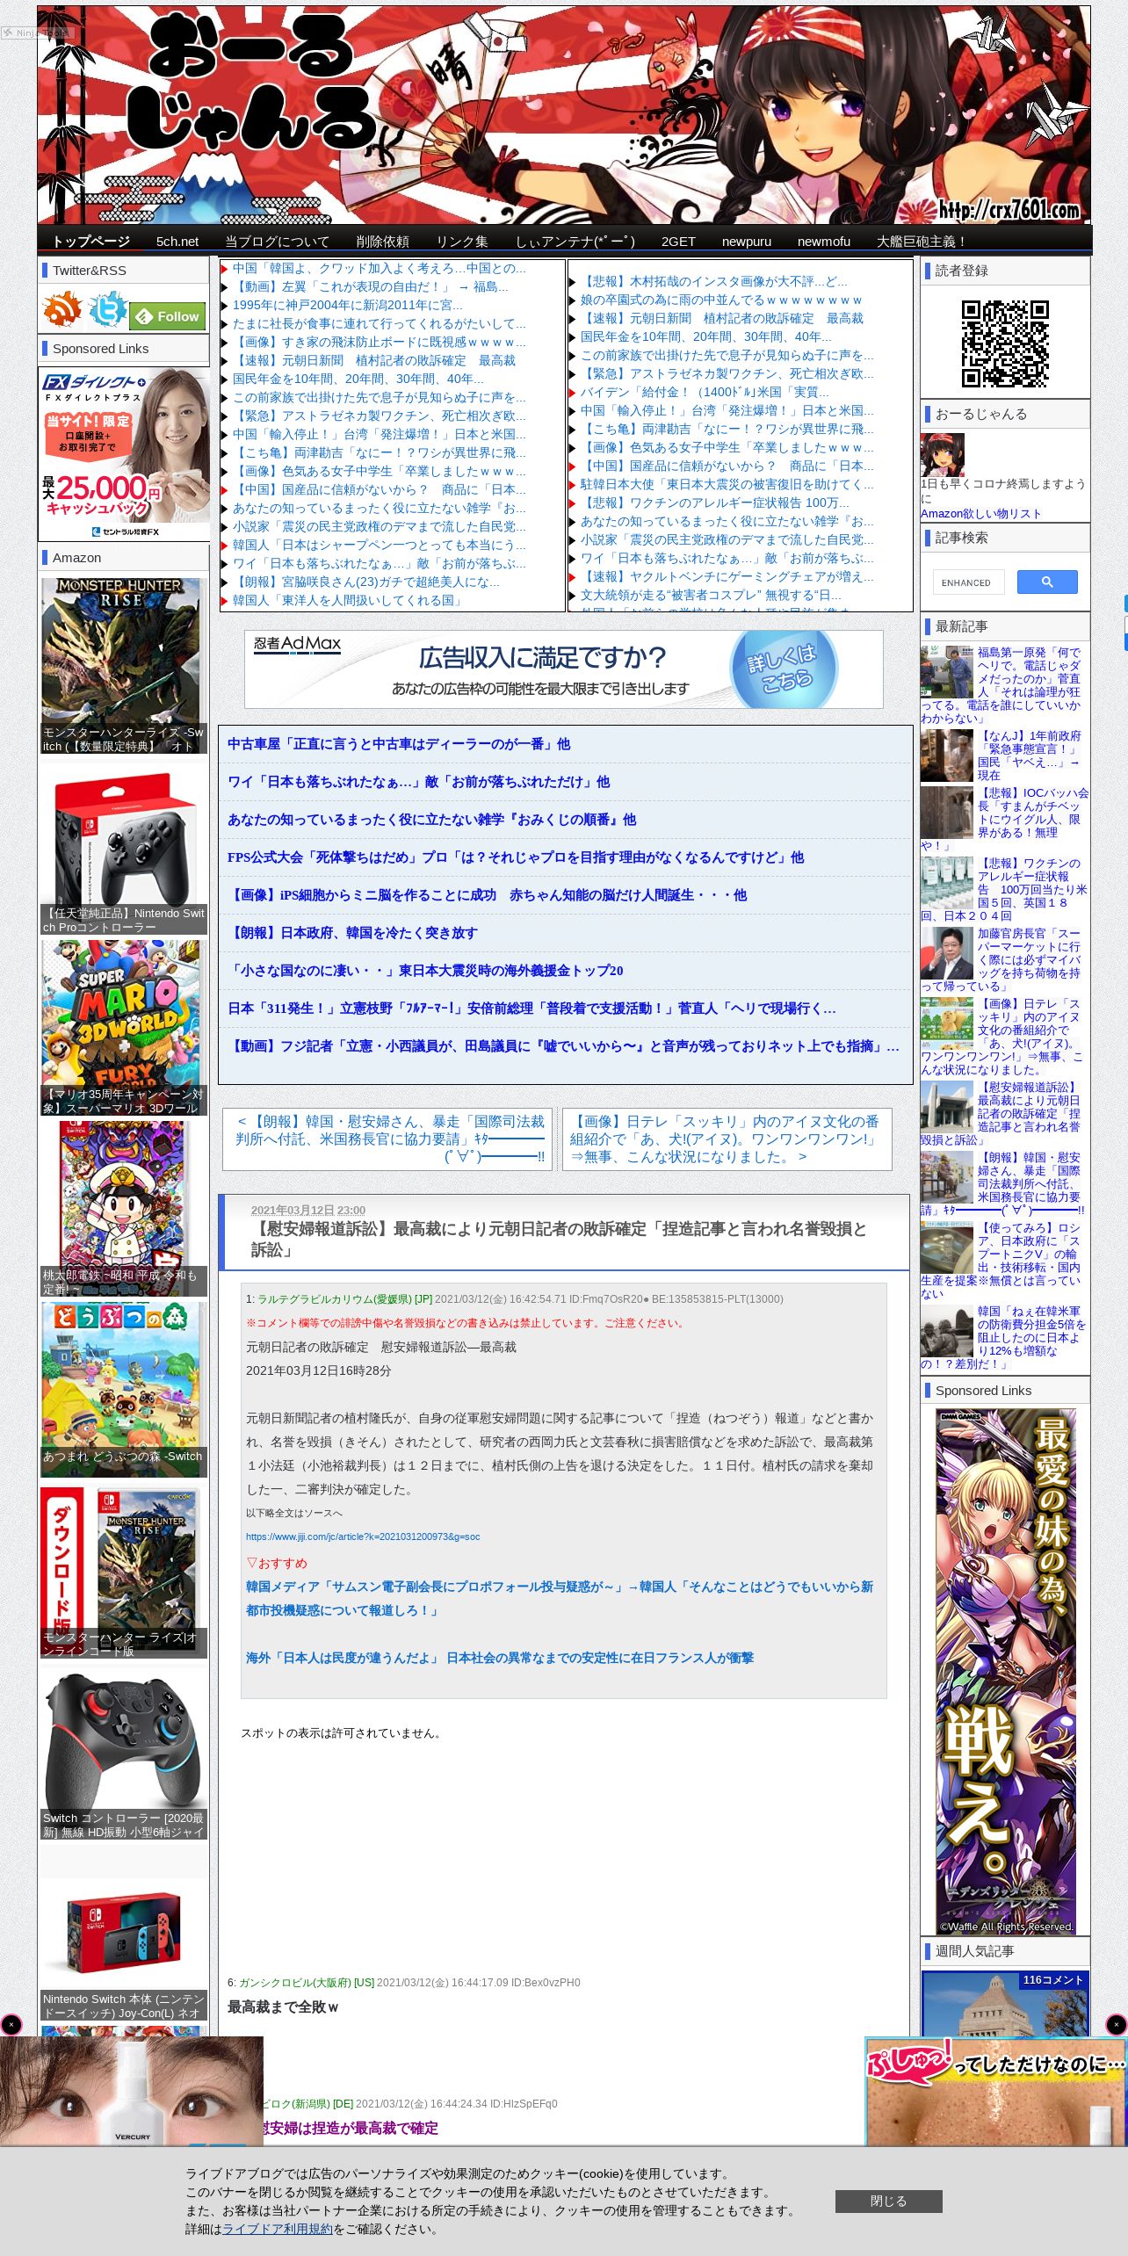Open the Twitter bird icon
The height and width of the screenshot is (2256, 1128).
[107, 310]
